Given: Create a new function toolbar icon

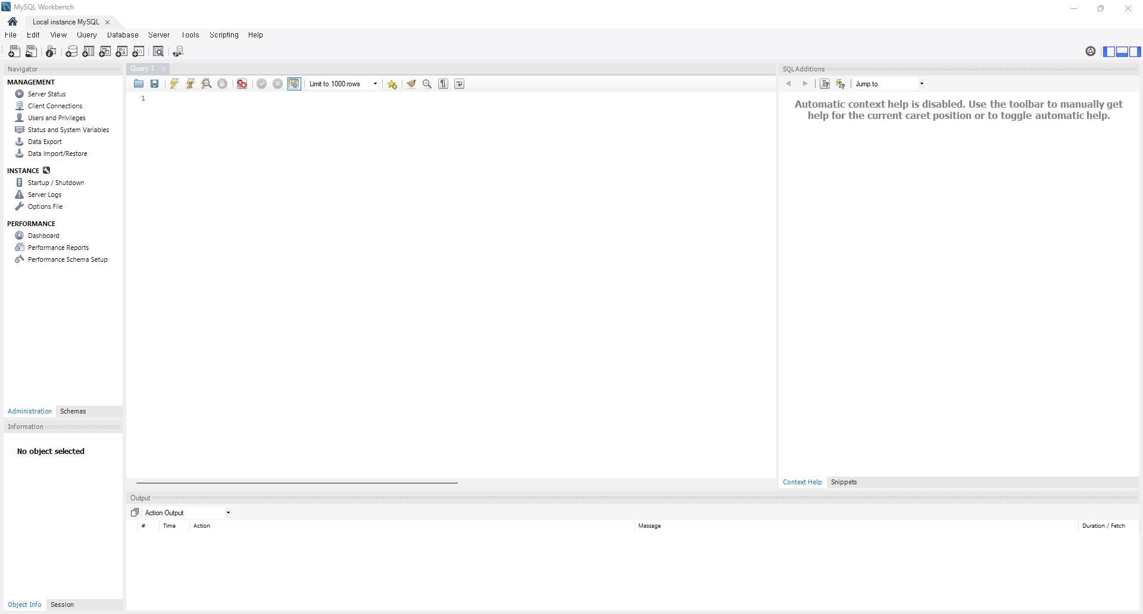Looking at the screenshot, I should [139, 52].
